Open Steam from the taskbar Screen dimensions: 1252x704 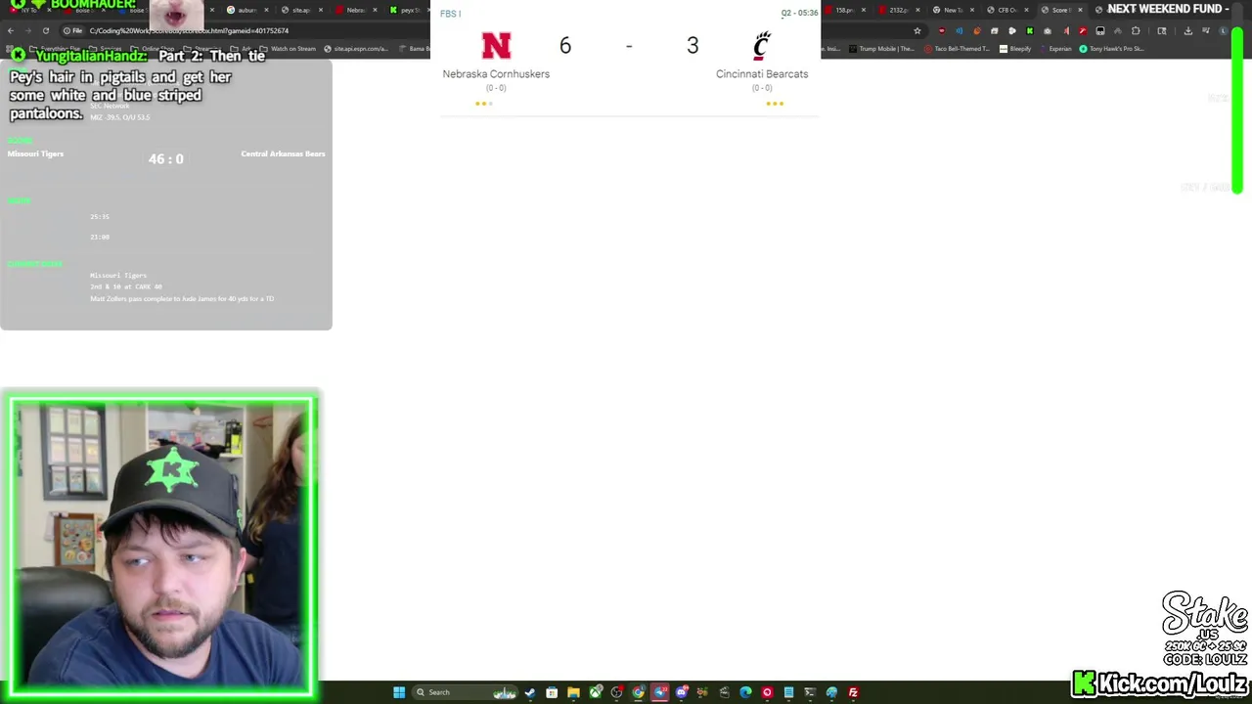click(x=530, y=692)
